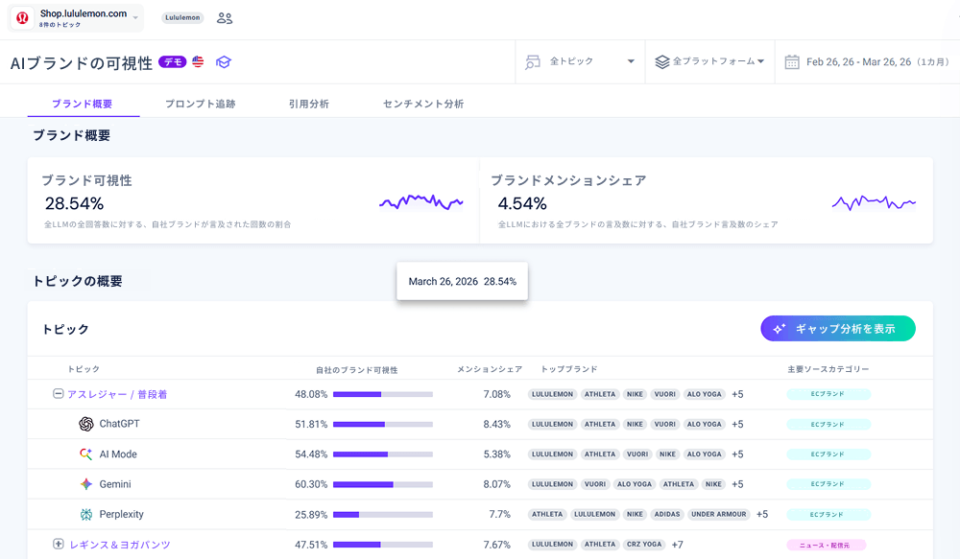Click the 28.54% brand visibility value
Viewport: 960px width, 559px height.
(74, 203)
